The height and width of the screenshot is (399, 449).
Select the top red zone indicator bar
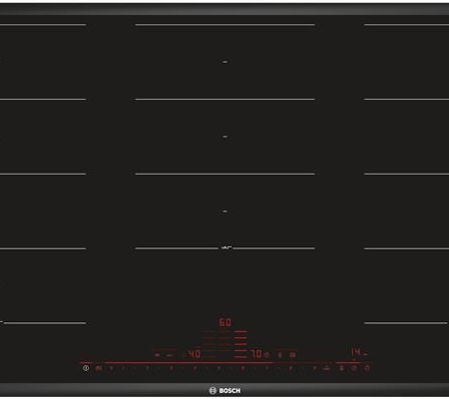pyautogui.click(x=240, y=331)
